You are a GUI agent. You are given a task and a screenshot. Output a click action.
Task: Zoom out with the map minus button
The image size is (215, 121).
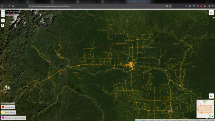[x=3, y=15]
